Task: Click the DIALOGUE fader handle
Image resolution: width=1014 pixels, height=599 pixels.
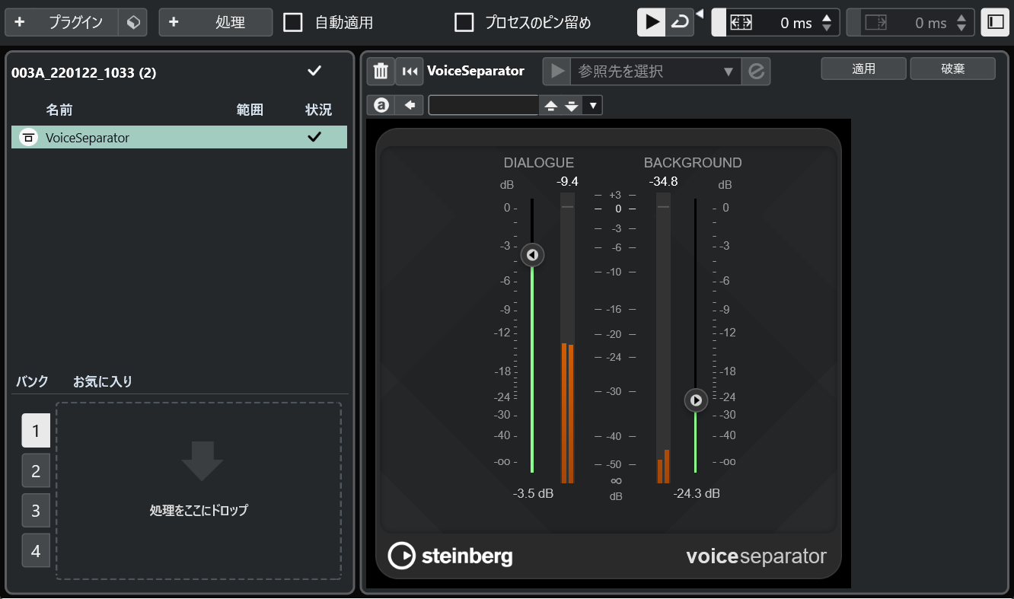Action: coord(532,255)
